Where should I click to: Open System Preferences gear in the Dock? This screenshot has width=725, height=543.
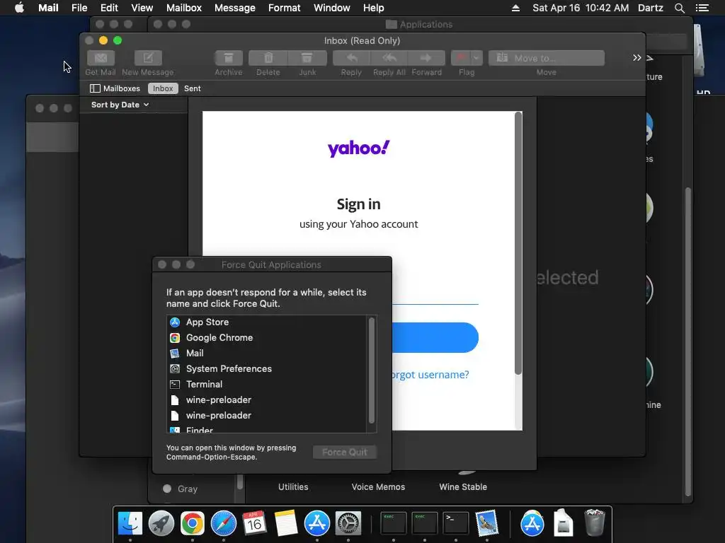coord(348,523)
